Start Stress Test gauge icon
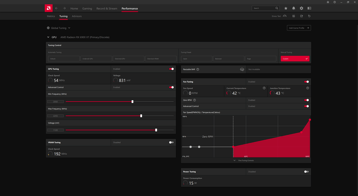358x196 pixels. (285, 16)
